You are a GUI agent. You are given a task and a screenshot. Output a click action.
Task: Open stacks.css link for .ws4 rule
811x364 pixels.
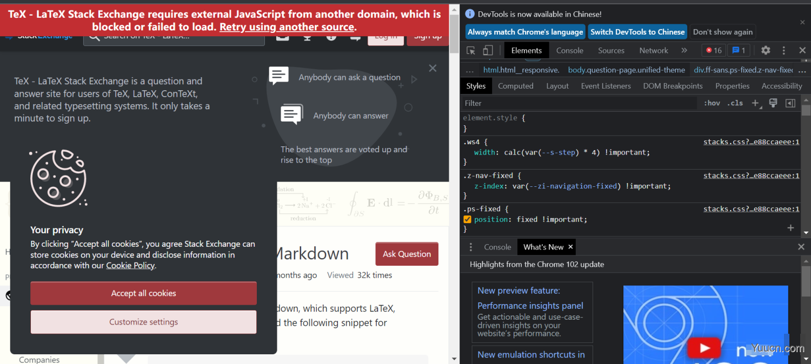point(751,142)
